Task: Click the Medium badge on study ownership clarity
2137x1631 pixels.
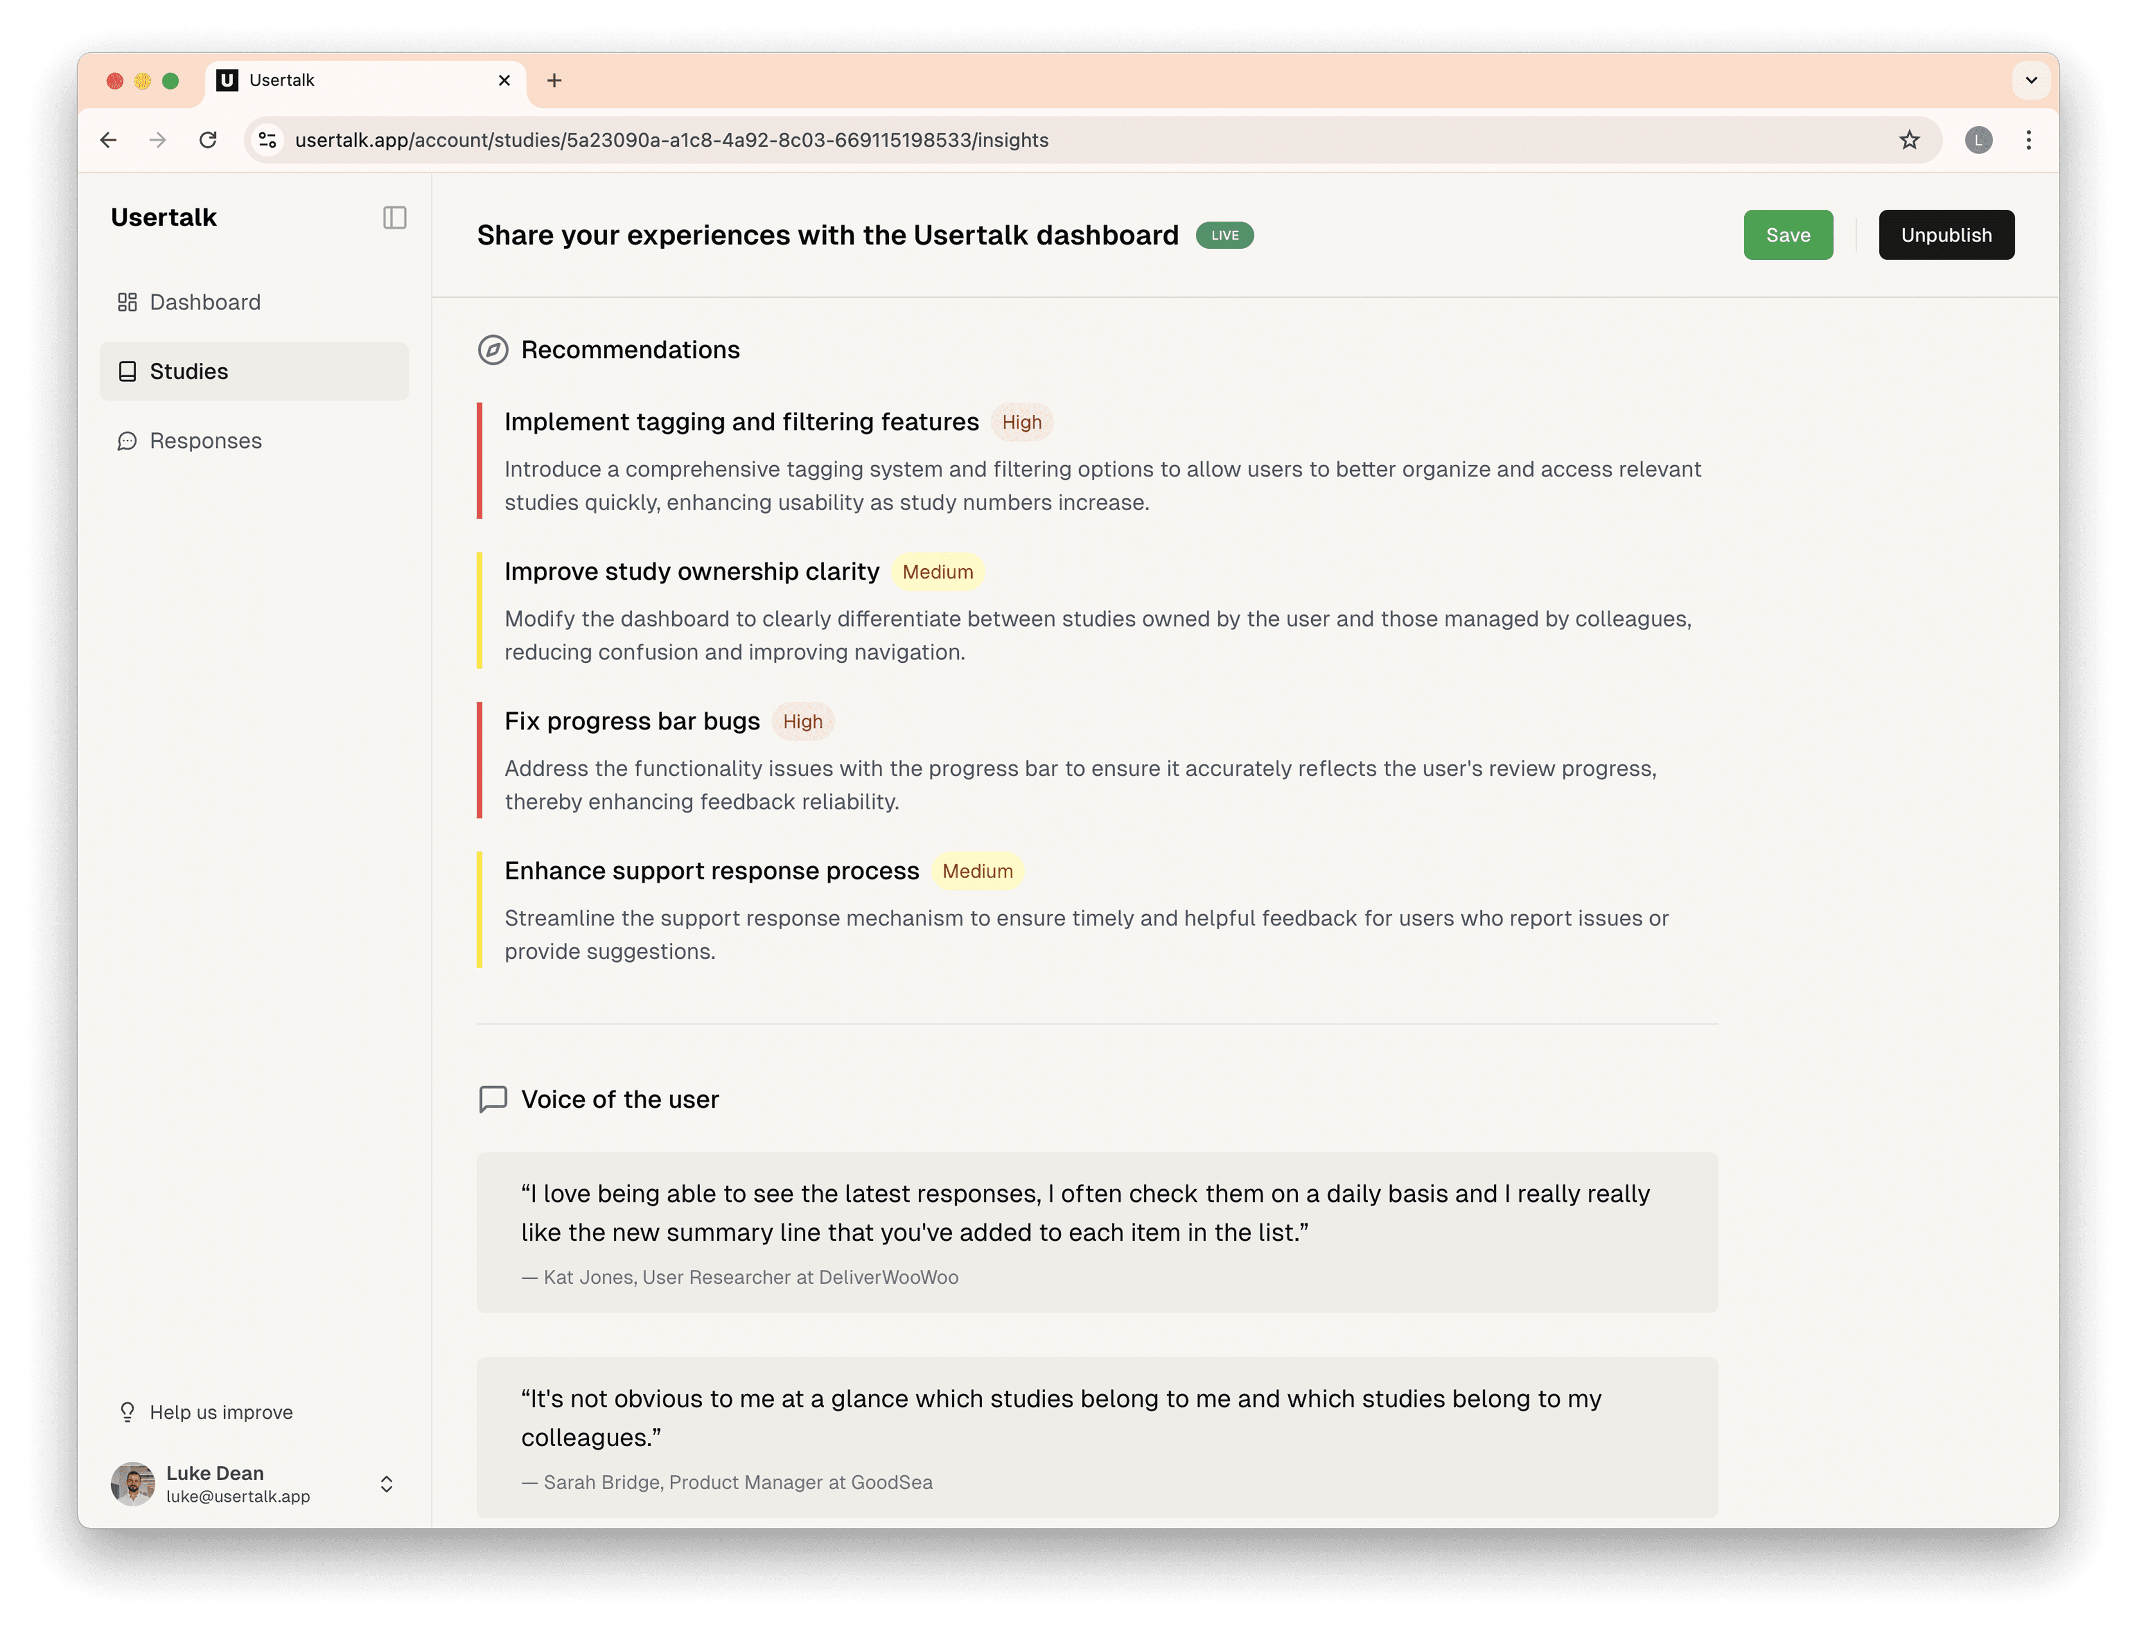Action: (x=938, y=572)
